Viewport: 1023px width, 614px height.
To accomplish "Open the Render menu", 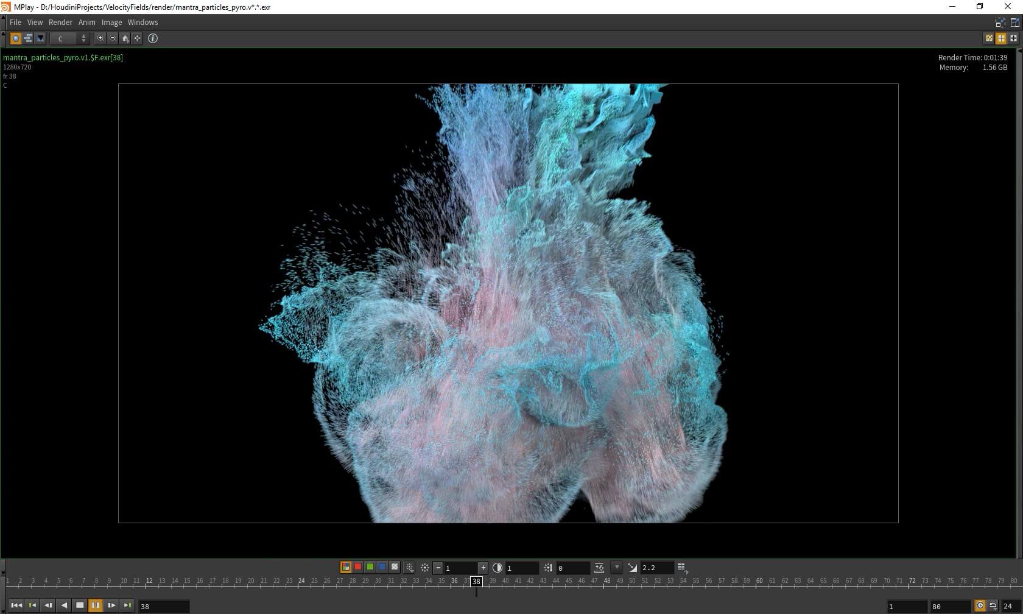I will coord(60,22).
